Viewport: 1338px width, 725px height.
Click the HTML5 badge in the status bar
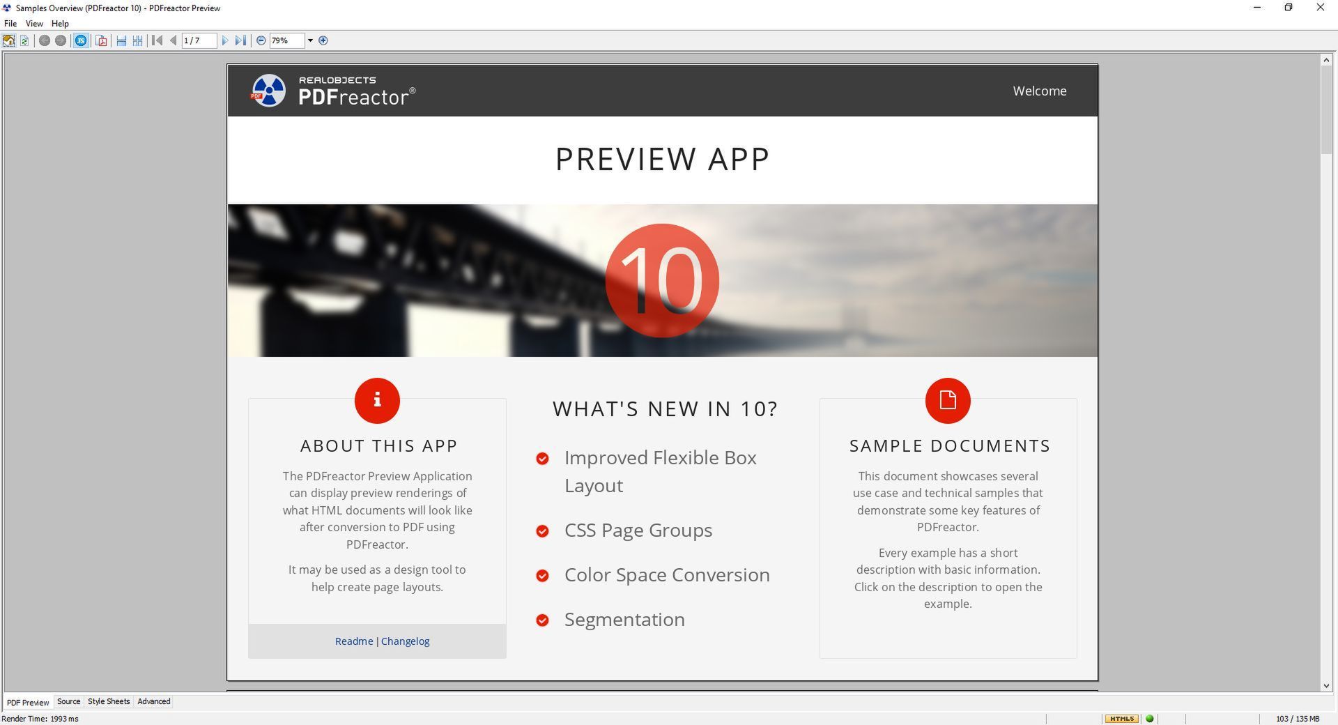pos(1123,719)
